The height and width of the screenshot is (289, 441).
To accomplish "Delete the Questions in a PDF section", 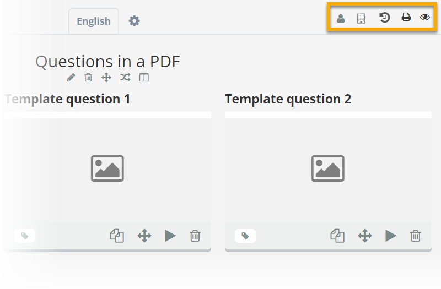I will click(x=88, y=77).
